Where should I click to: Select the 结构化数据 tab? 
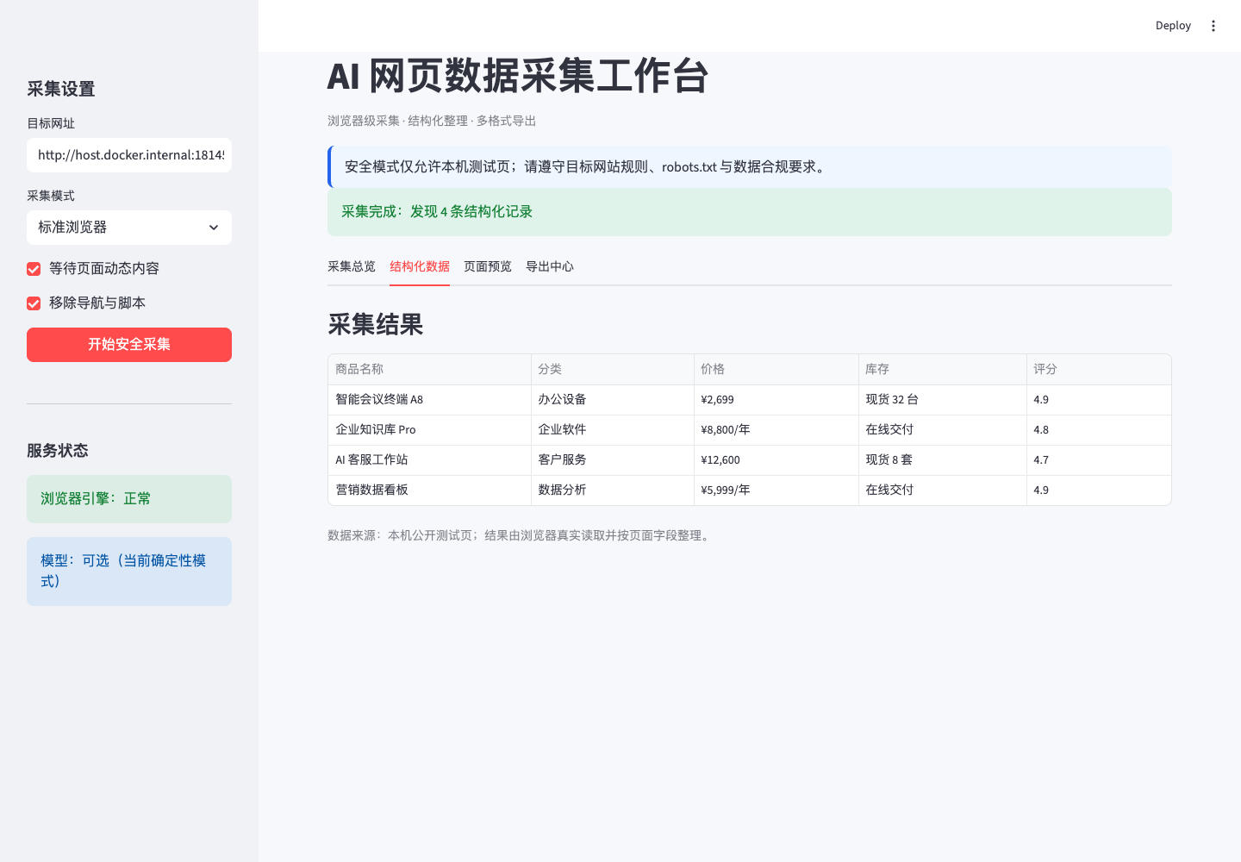(420, 266)
